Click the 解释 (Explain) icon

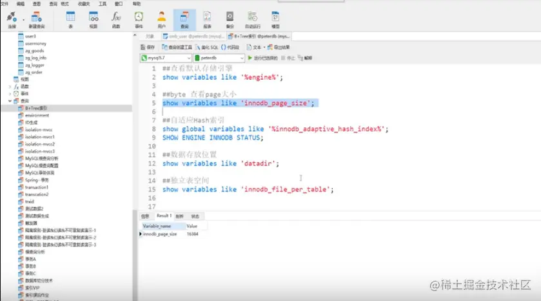tap(305, 58)
